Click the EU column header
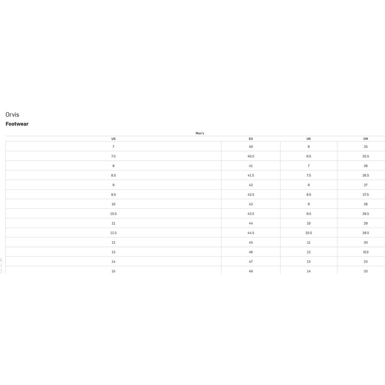385x385 pixels. pos(251,139)
